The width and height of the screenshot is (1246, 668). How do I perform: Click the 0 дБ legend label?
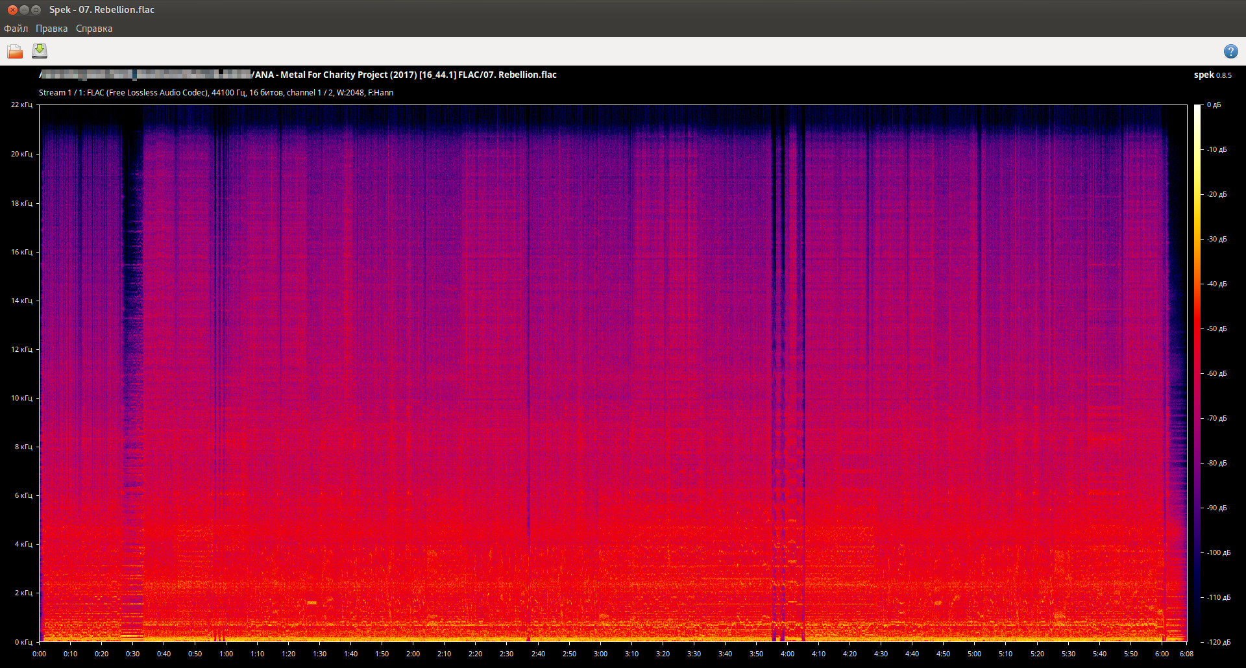tap(1214, 105)
